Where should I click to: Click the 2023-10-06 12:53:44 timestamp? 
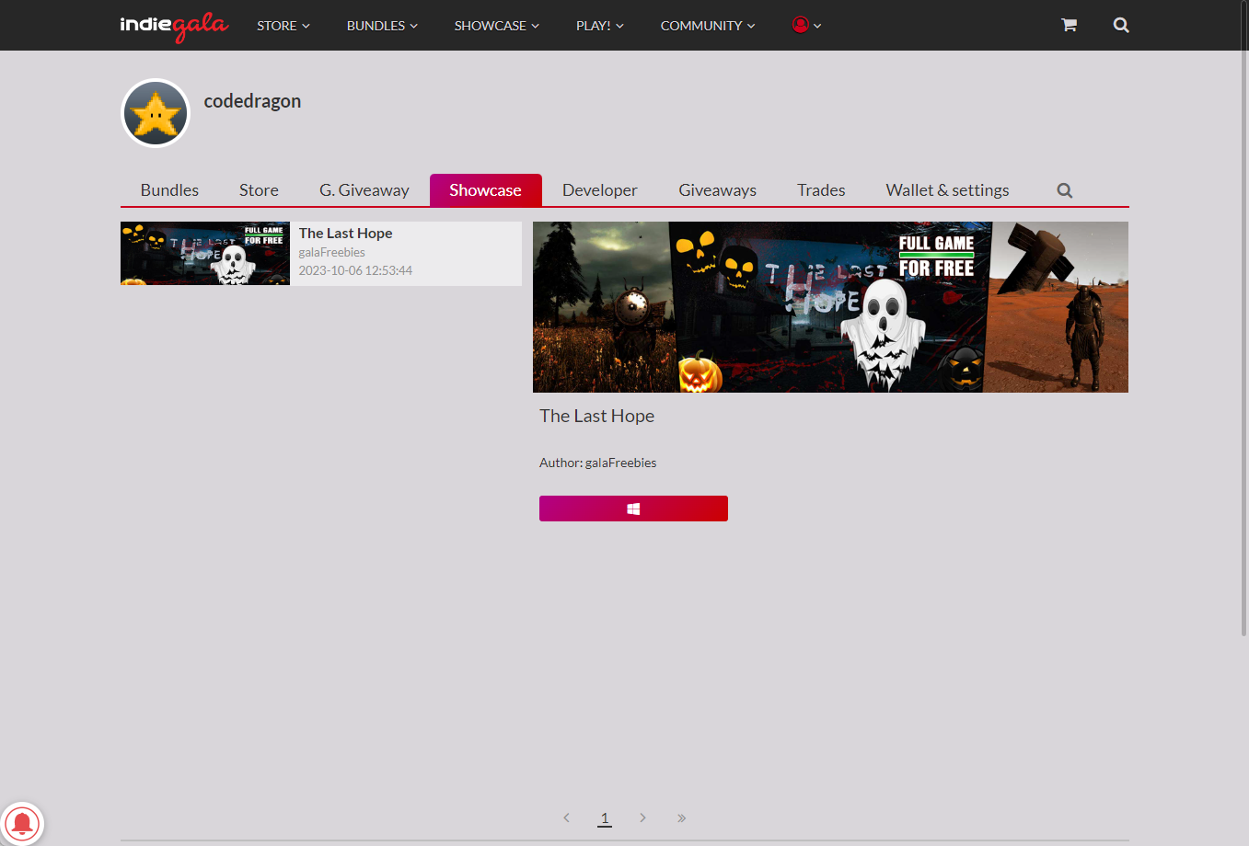tap(355, 270)
